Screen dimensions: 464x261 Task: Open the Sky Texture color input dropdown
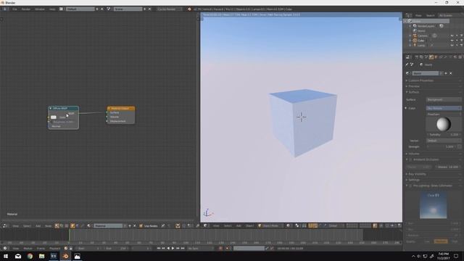click(x=444, y=108)
